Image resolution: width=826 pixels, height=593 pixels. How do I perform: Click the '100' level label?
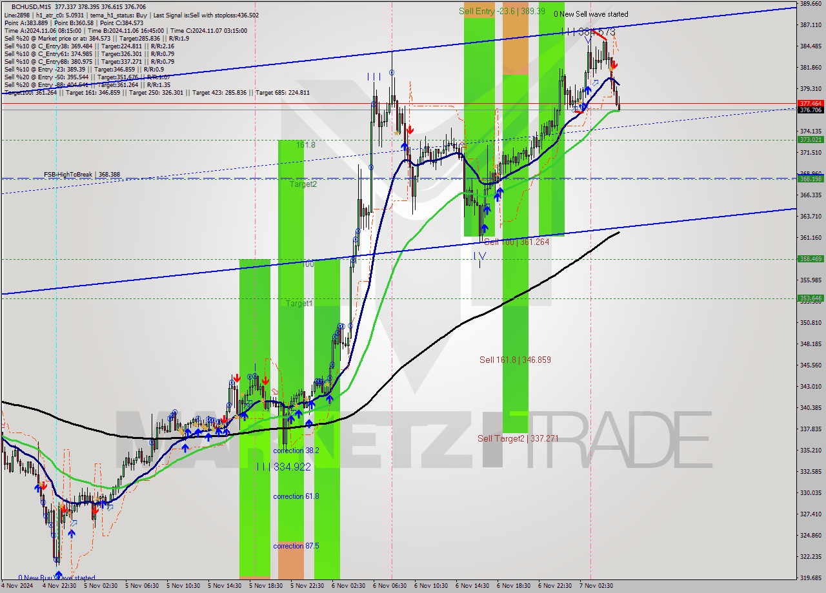(308, 264)
